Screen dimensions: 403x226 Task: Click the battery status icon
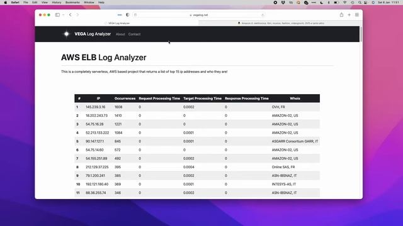336,3
